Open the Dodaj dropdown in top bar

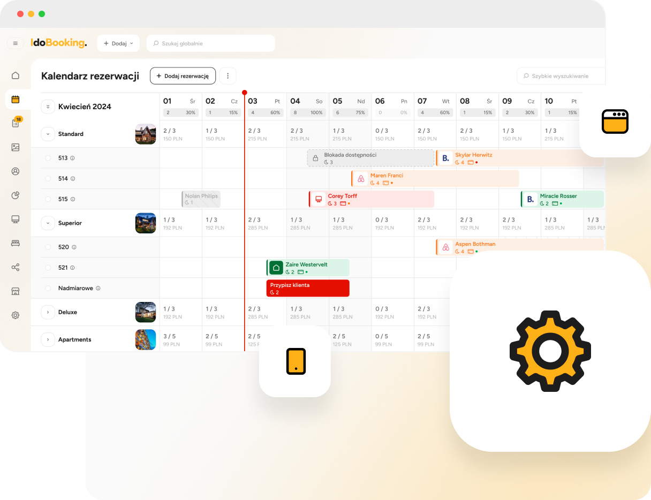tap(118, 43)
